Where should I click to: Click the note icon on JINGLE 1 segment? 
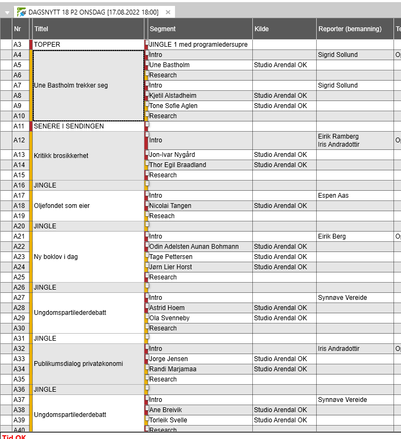click(x=147, y=42)
